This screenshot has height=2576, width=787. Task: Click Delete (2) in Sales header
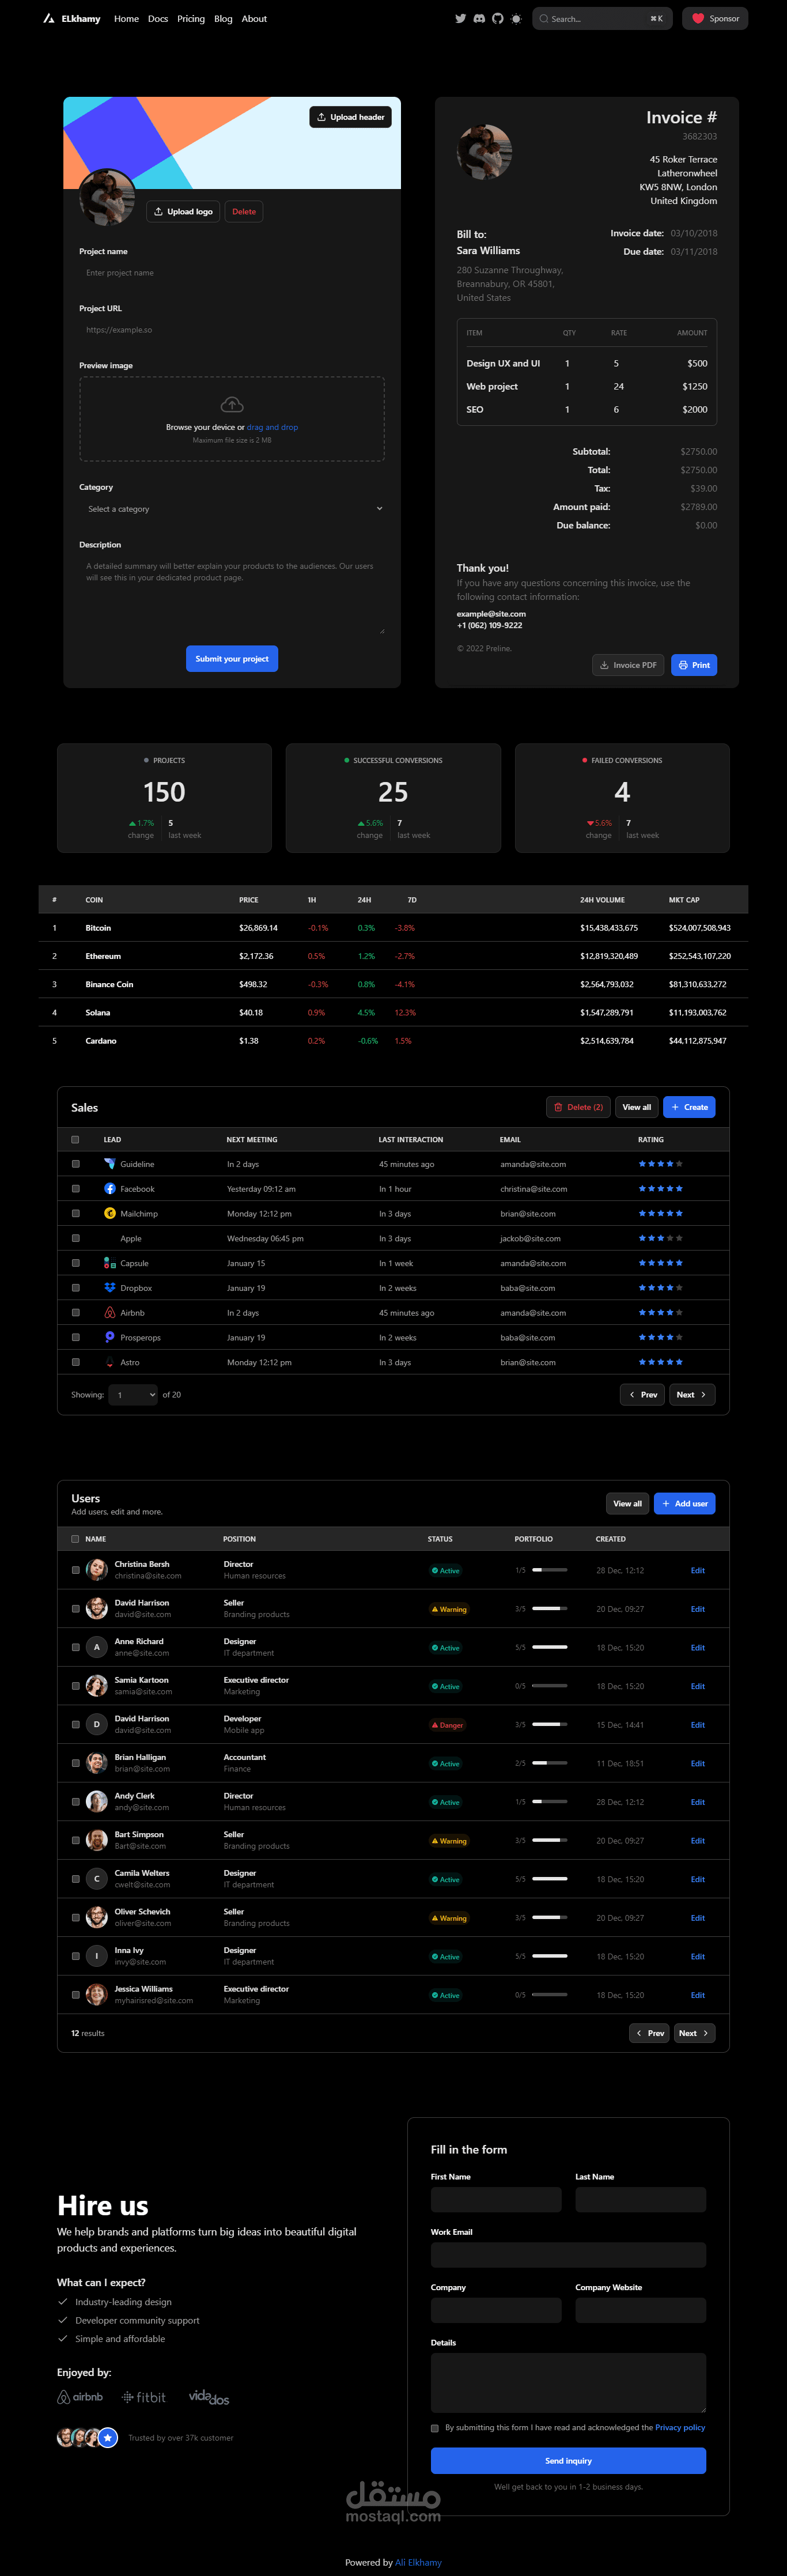click(x=578, y=1107)
